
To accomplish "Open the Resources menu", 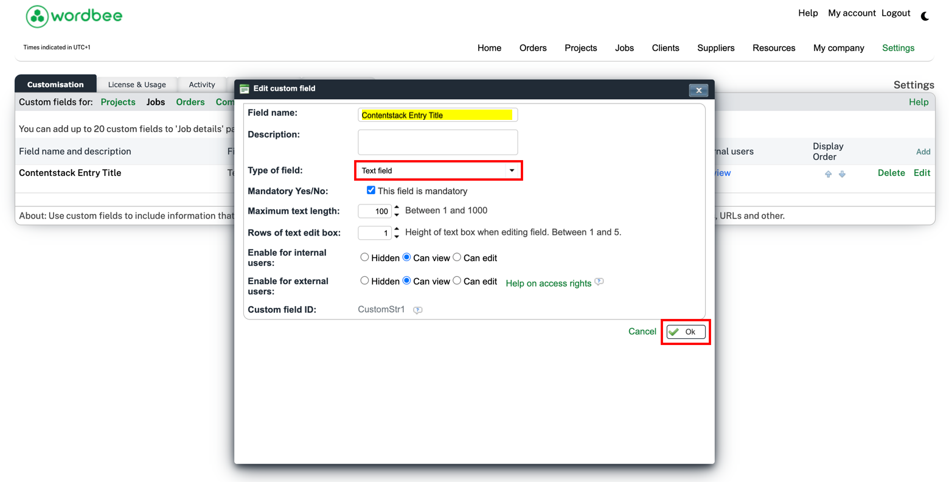I will [774, 48].
